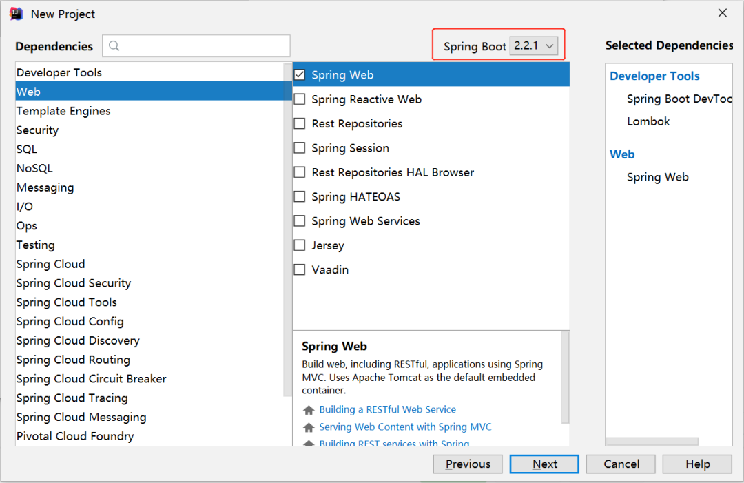Select Pivotal Cloud Foundry category
This screenshot has height=483, width=744.
click(149, 436)
